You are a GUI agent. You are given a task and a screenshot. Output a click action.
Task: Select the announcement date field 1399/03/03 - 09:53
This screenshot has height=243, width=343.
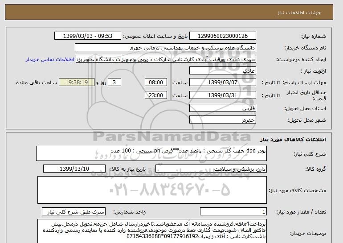click(87, 36)
